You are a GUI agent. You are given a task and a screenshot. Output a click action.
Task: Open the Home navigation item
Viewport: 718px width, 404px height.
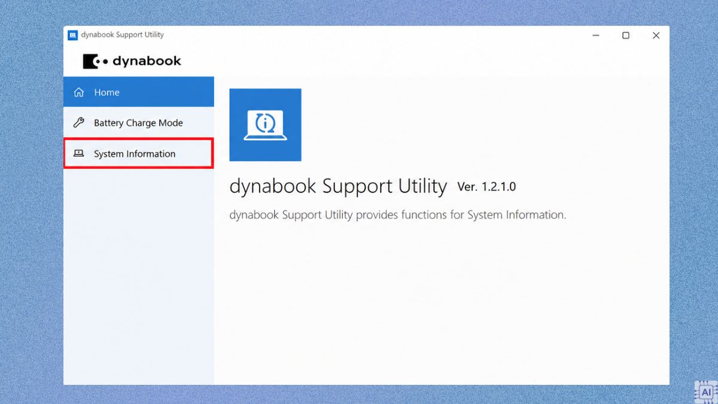click(x=139, y=92)
